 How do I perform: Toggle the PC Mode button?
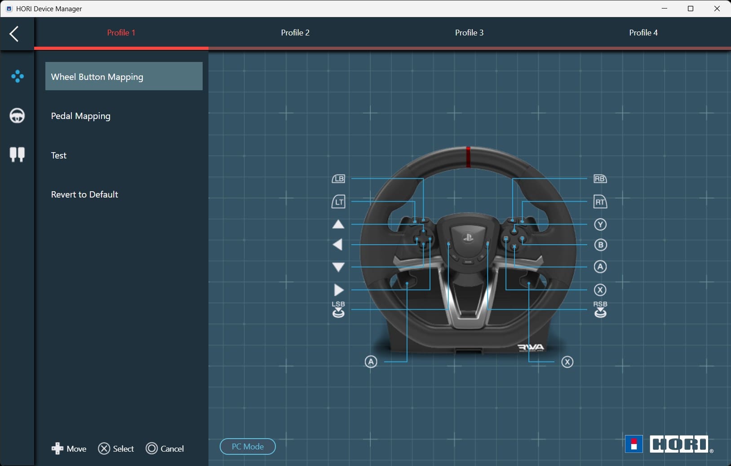pyautogui.click(x=248, y=447)
